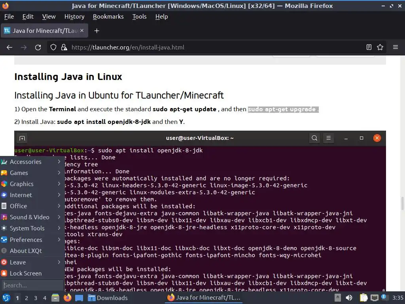Viewport: 405px width, 304px height.
Task: Open the Bookmarks menu
Action: click(x=108, y=17)
